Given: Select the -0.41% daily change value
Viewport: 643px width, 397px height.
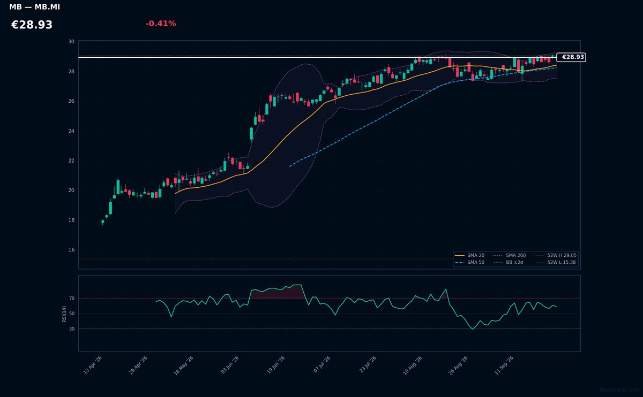Looking at the screenshot, I should pyautogui.click(x=161, y=24).
